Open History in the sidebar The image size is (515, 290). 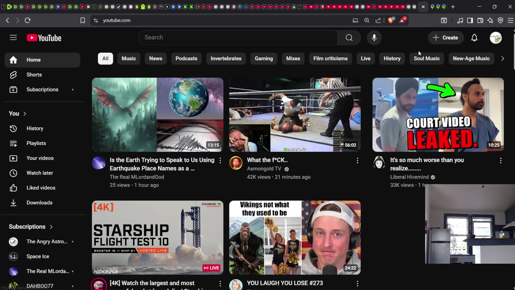point(42,128)
